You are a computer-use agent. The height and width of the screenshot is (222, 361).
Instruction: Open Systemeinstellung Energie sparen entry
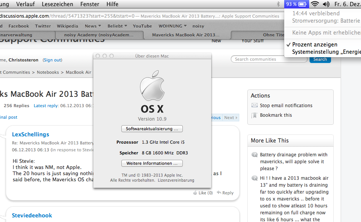click(326, 52)
